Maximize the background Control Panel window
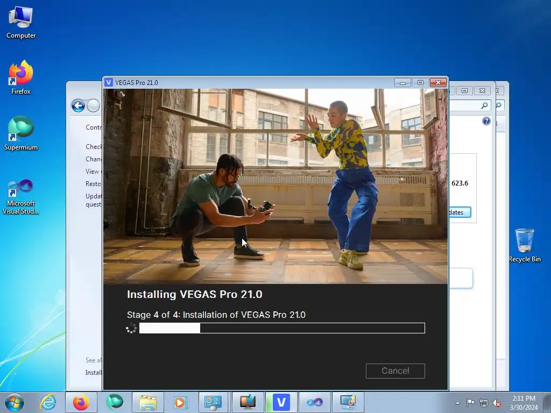551x413 pixels. pyautogui.click(x=464, y=90)
